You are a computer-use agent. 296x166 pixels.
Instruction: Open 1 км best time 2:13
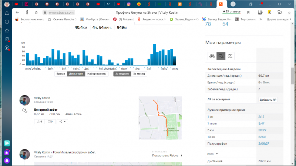click(261, 117)
